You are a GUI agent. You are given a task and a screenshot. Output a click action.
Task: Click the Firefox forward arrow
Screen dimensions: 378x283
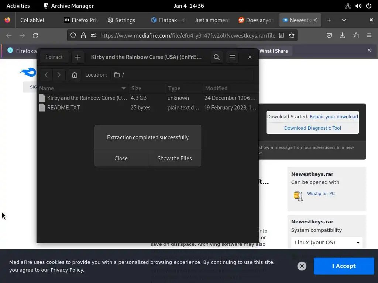(x=22, y=36)
